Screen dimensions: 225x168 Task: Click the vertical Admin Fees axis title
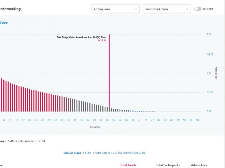pos(216,73)
